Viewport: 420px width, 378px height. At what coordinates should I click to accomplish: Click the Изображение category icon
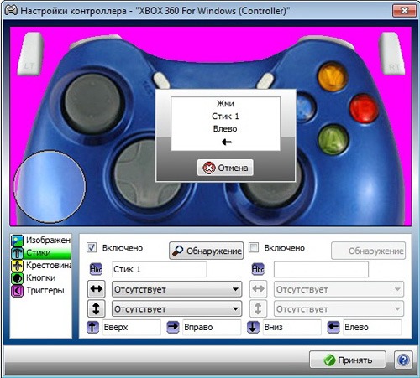(17, 240)
